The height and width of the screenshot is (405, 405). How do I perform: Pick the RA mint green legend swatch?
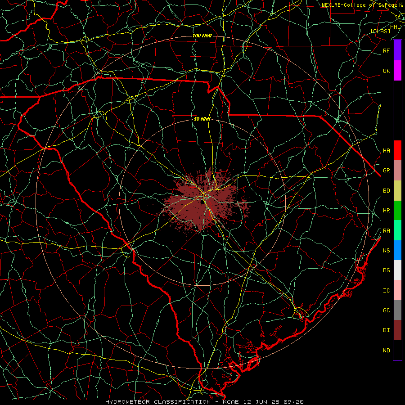tap(397, 230)
